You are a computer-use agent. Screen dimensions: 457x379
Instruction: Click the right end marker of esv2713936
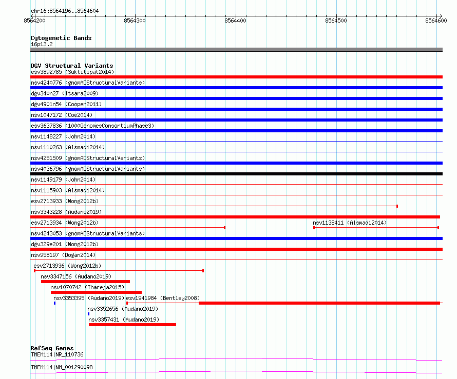tap(203, 271)
